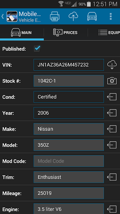Tap the car icon in toolbar
The image size is (120, 214).
(92, 16)
